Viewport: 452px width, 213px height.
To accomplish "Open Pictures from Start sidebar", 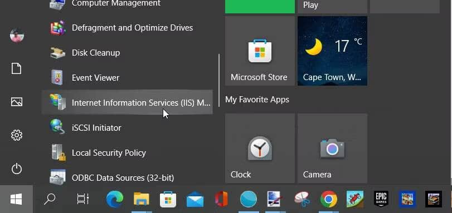I will point(16,102).
